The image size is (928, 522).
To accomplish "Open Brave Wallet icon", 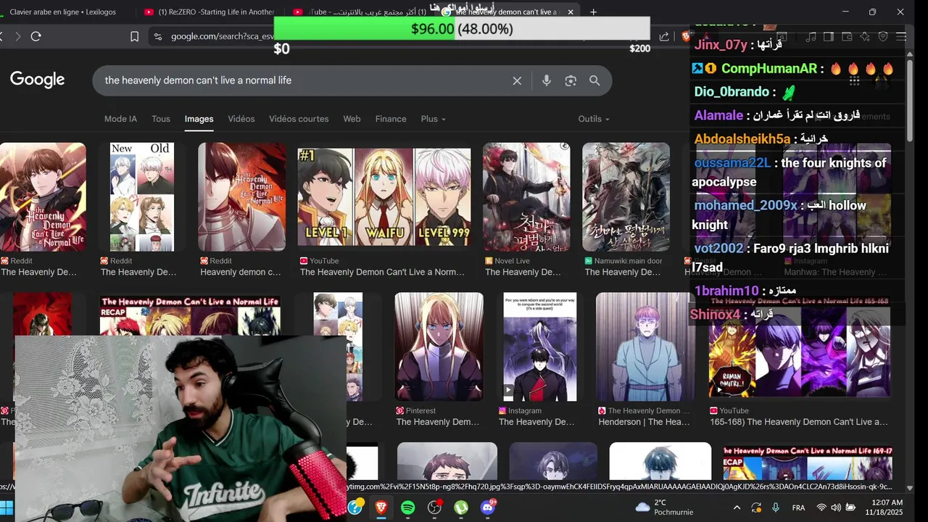I will coord(847,36).
